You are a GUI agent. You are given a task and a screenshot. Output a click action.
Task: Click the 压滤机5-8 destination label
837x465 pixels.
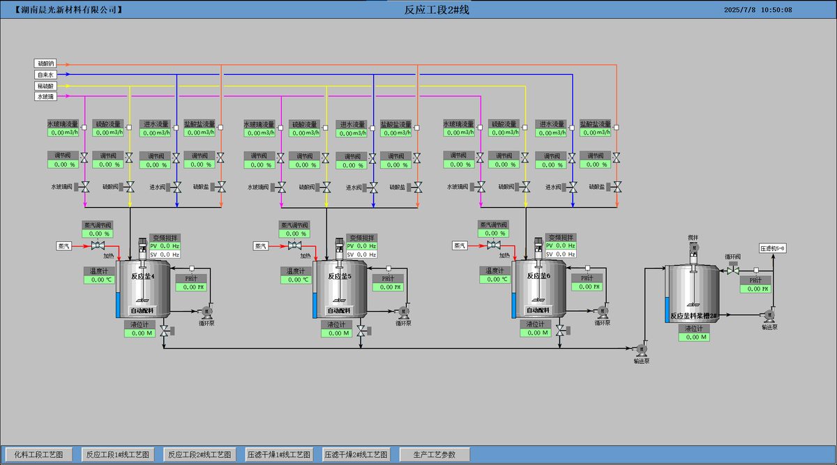pyautogui.click(x=773, y=248)
